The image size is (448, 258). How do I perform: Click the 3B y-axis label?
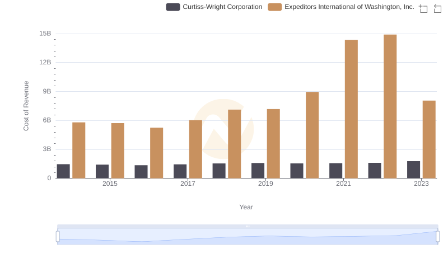tap(47, 149)
